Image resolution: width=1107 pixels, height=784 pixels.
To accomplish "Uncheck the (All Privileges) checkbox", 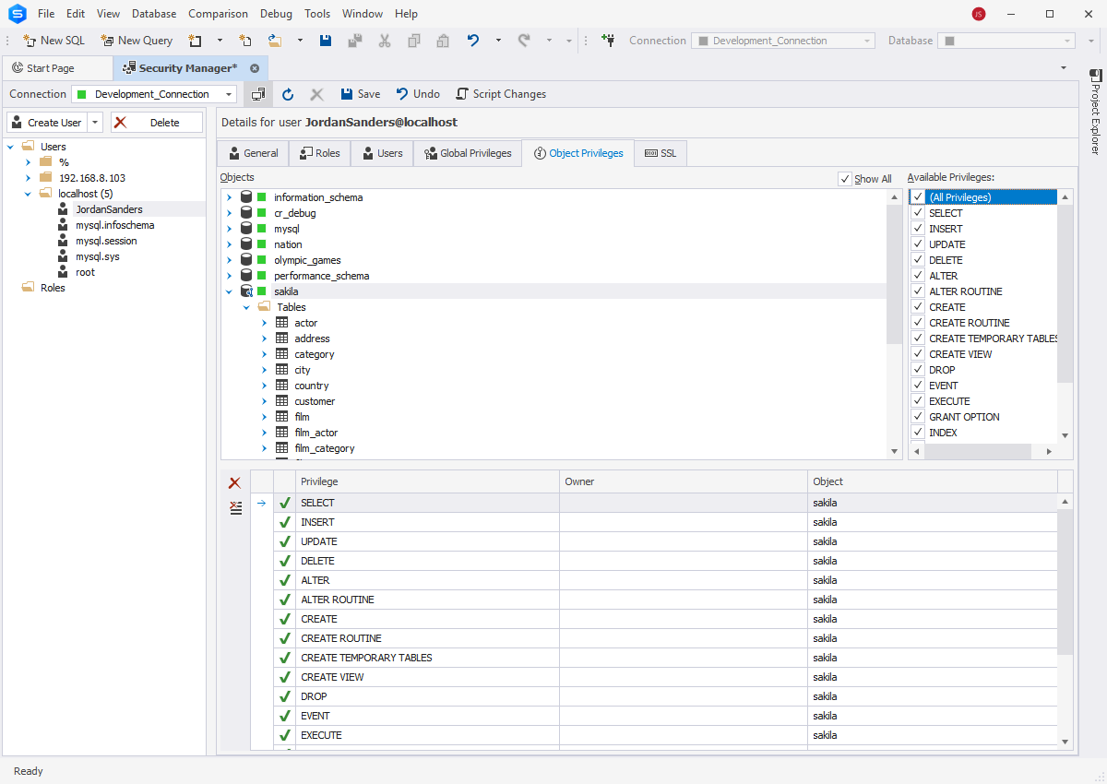I will (918, 197).
